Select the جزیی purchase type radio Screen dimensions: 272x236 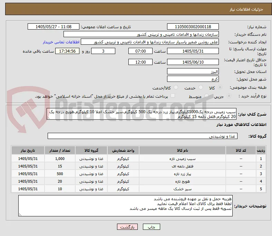(229, 96)
